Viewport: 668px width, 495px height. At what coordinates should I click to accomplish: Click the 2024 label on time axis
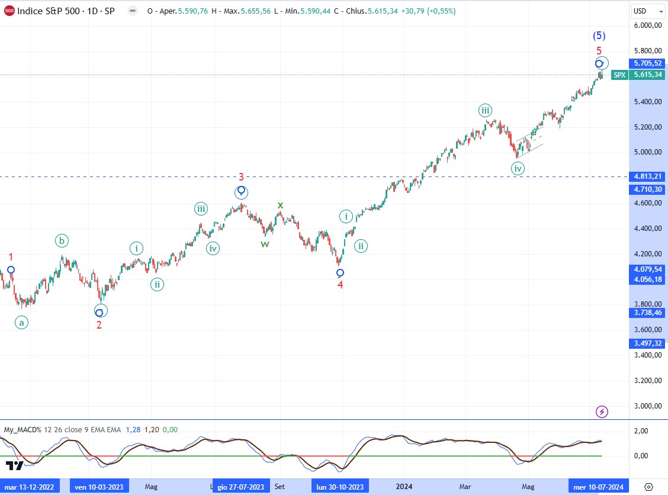(404, 487)
